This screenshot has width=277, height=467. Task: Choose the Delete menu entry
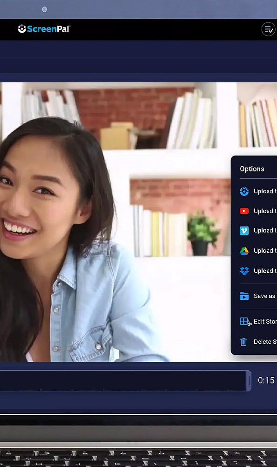tap(265, 342)
